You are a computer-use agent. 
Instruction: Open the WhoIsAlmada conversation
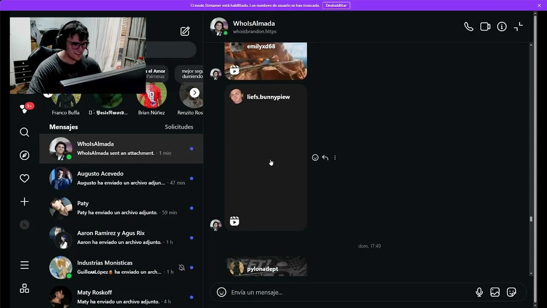(121, 148)
